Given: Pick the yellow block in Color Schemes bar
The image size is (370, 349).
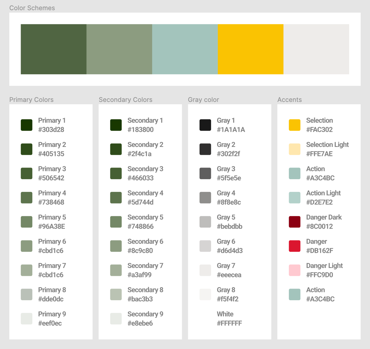Looking at the screenshot, I should (x=251, y=49).
